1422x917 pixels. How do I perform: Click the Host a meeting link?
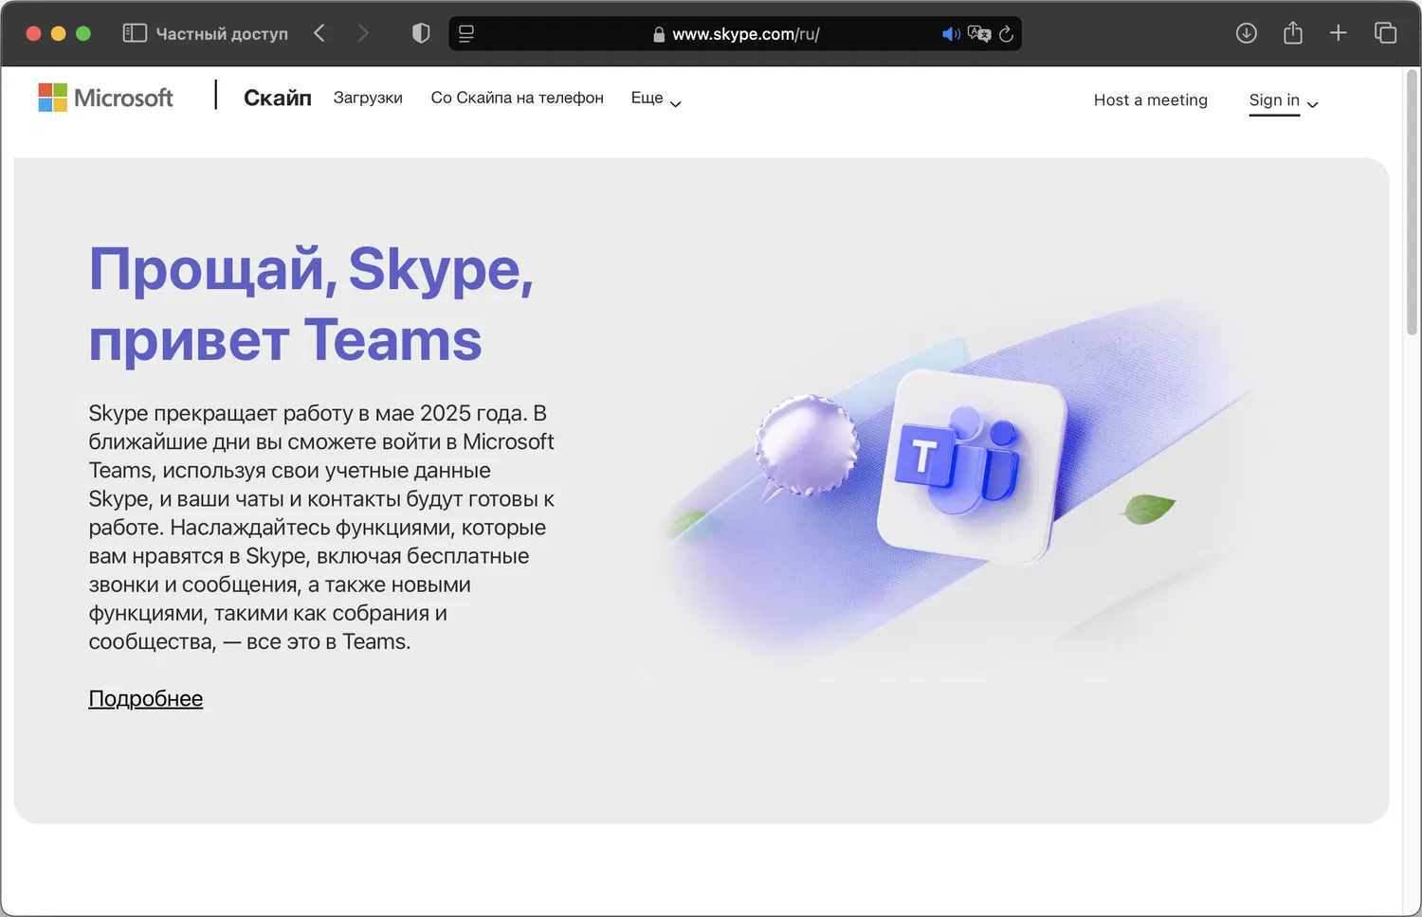1151,100
